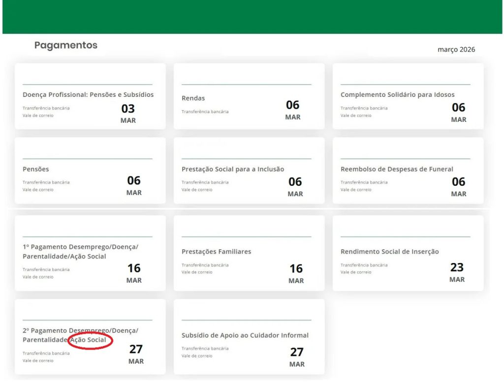504x382 pixels.
Task: Click Subsídio de Apoio ao Cuidador Informal
Action: [x=245, y=335]
